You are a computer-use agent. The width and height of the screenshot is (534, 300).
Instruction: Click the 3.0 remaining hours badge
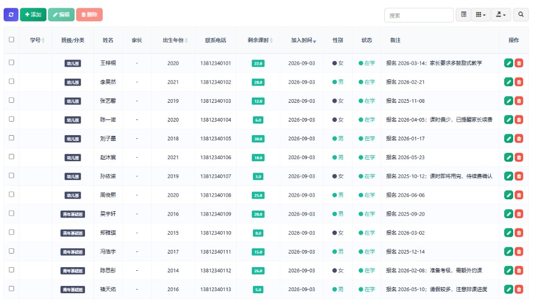click(258, 176)
